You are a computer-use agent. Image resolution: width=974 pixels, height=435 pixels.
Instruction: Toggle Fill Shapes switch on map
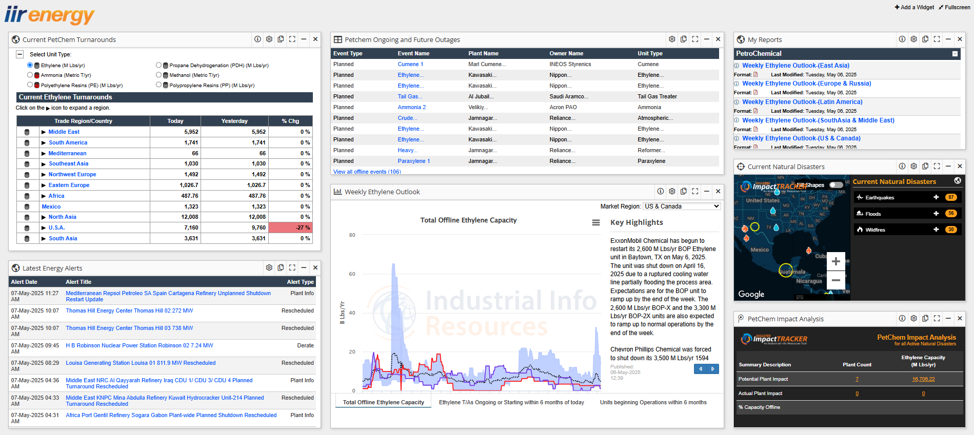[x=836, y=185]
